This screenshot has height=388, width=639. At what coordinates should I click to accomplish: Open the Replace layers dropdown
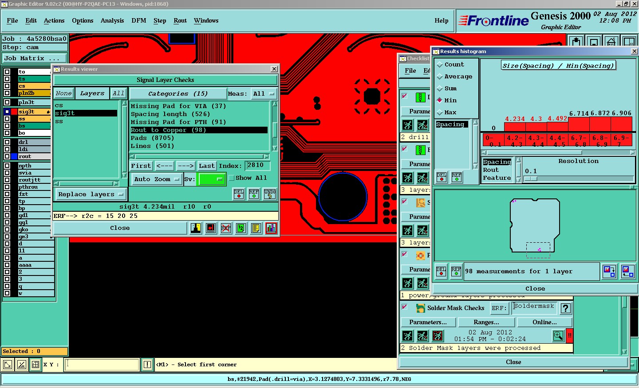91,194
